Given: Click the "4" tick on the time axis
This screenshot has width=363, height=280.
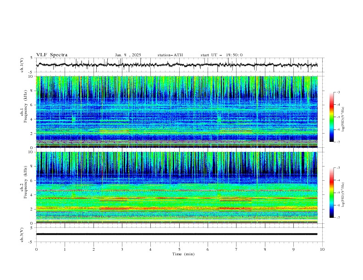Looking at the screenshot, I should click(150, 249).
